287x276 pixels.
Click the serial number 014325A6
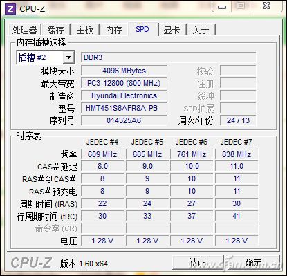(124, 120)
